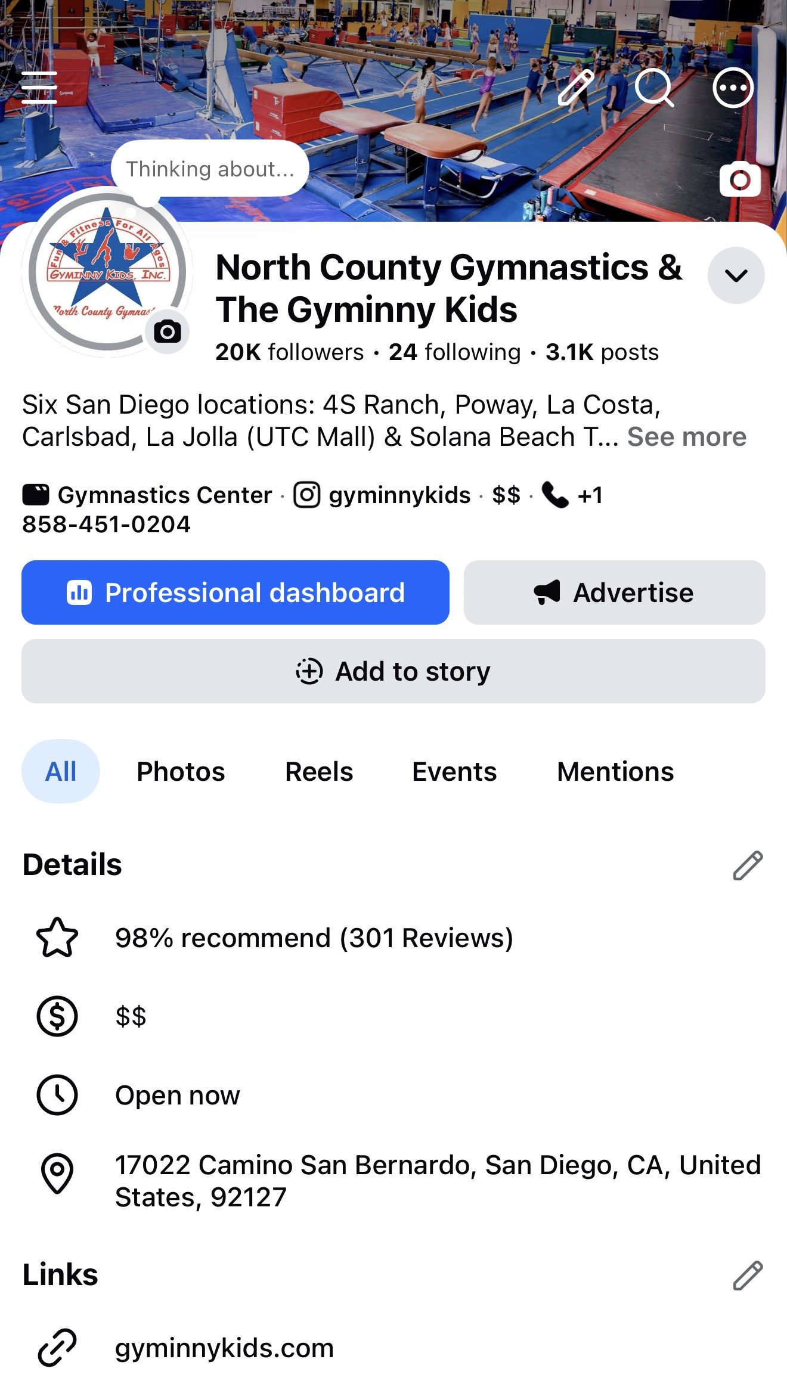This screenshot has width=787, height=1384.
Task: Open the search magnifier icon
Action: click(x=654, y=88)
